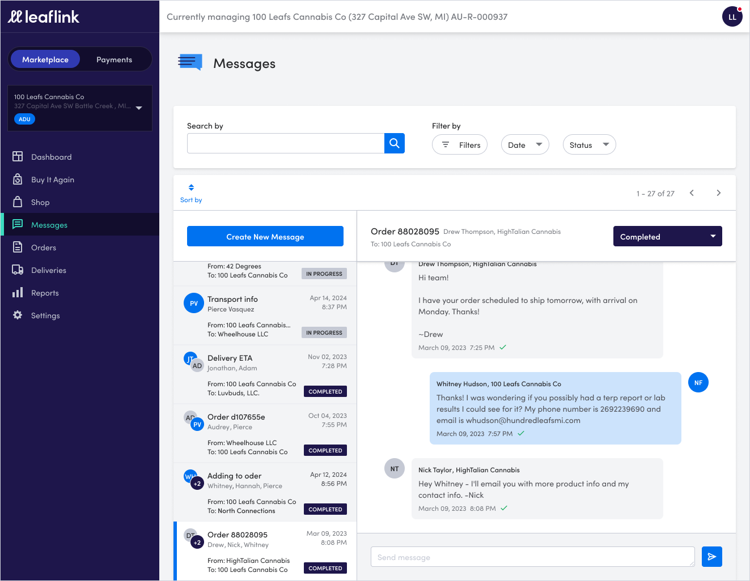Open the Filters menu
The width and height of the screenshot is (750, 581).
pyautogui.click(x=460, y=144)
